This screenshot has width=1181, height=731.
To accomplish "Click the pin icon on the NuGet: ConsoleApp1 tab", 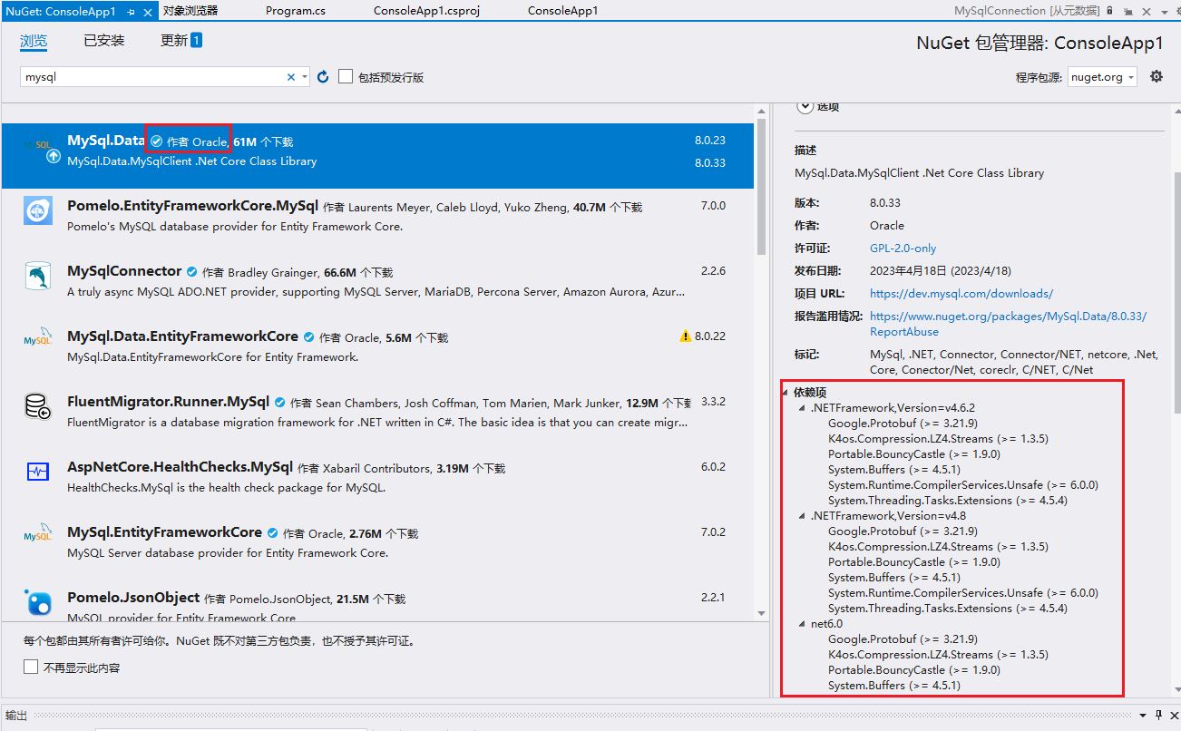I will 132,11.
